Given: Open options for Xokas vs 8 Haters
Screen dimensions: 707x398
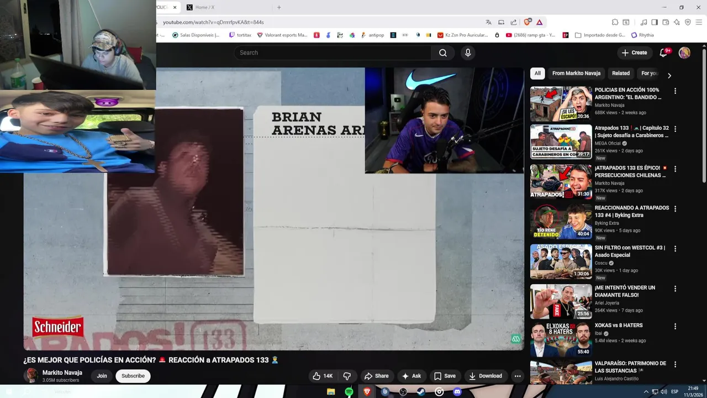Looking at the screenshot, I should (x=675, y=326).
